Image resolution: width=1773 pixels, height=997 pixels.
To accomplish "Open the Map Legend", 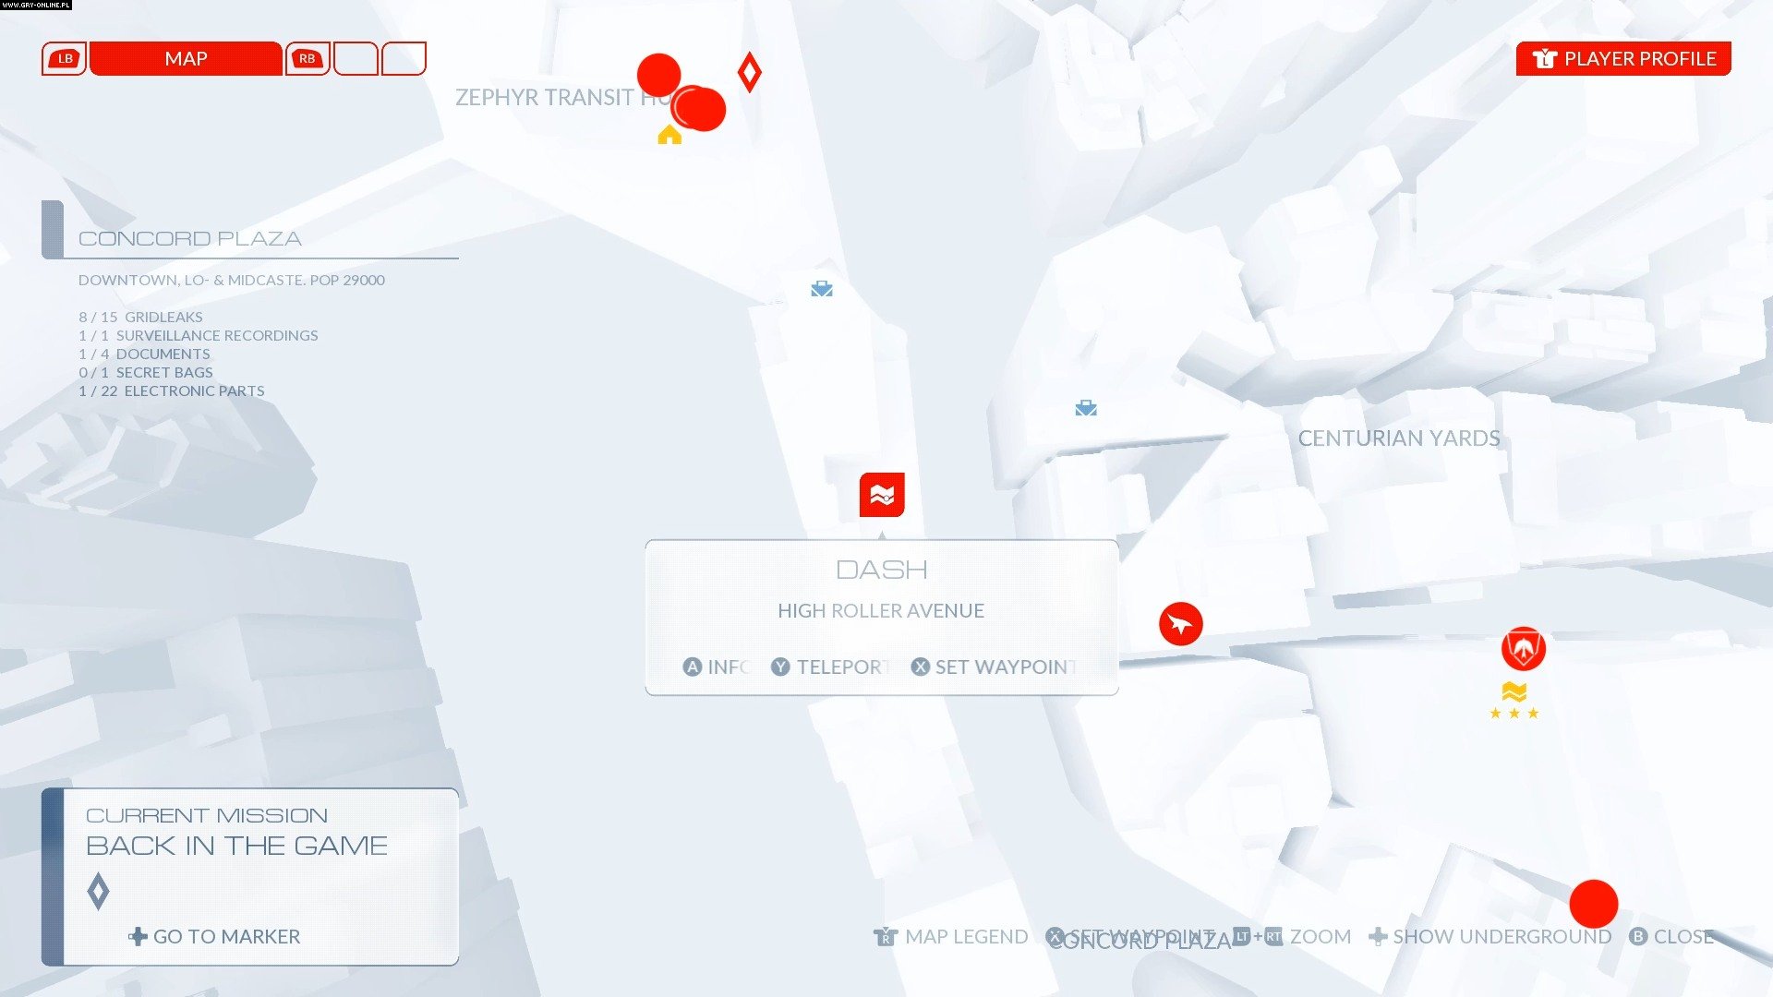I will coord(951,936).
